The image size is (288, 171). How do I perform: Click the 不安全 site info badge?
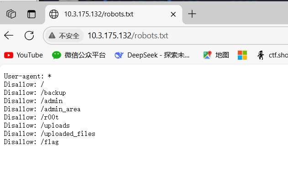tap(64, 36)
